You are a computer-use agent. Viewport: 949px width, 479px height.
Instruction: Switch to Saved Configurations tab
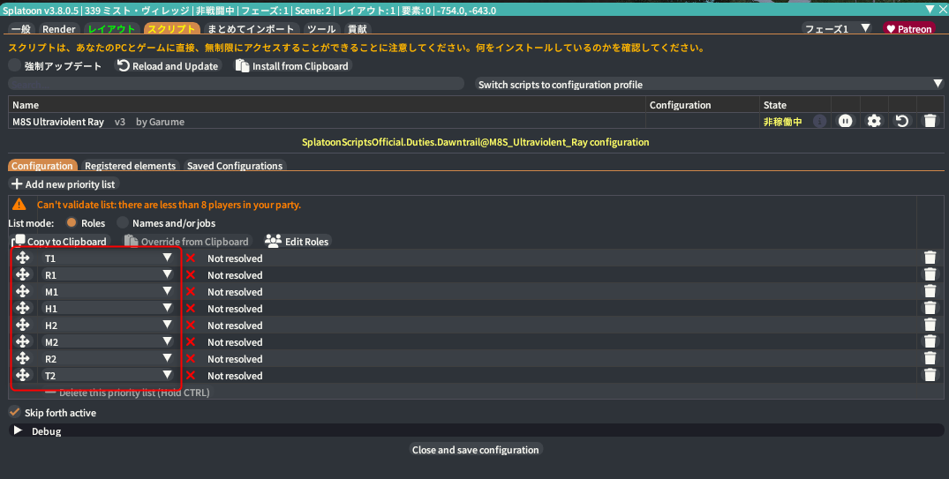[x=234, y=165]
